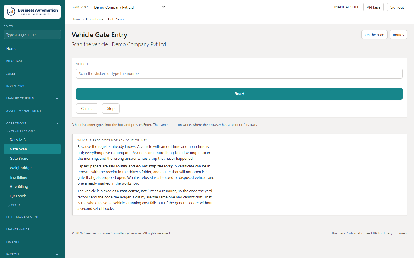Image resolution: width=414 pixels, height=258 pixels.
Task: Expand the Assets Management section
Action: [x=32, y=111]
